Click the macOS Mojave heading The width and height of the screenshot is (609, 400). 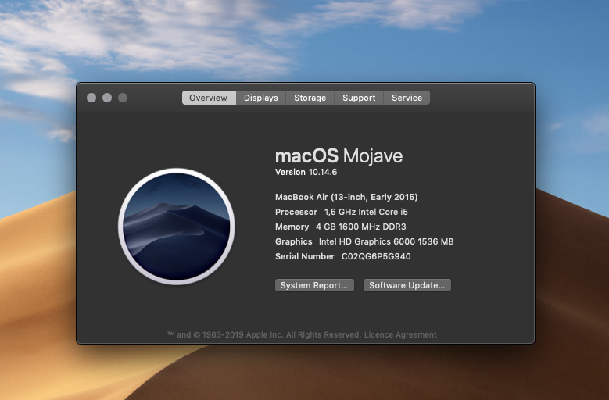pos(339,156)
